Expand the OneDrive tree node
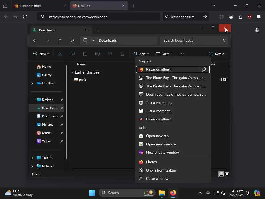Viewport: 265px width, 199px height. [32, 83]
